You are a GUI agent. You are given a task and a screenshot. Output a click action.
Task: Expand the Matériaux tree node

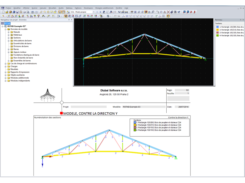tap(9, 35)
